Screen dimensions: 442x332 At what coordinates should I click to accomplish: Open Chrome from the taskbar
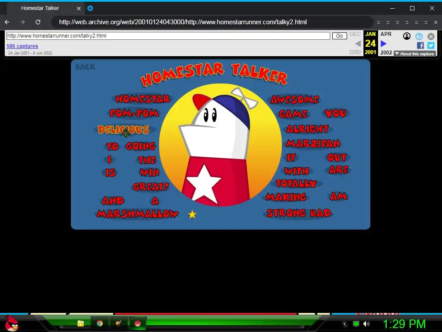coord(100,323)
